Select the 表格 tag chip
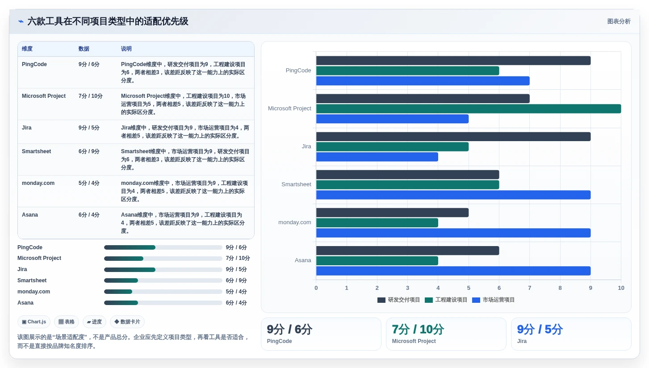649x368 pixels. click(67, 322)
